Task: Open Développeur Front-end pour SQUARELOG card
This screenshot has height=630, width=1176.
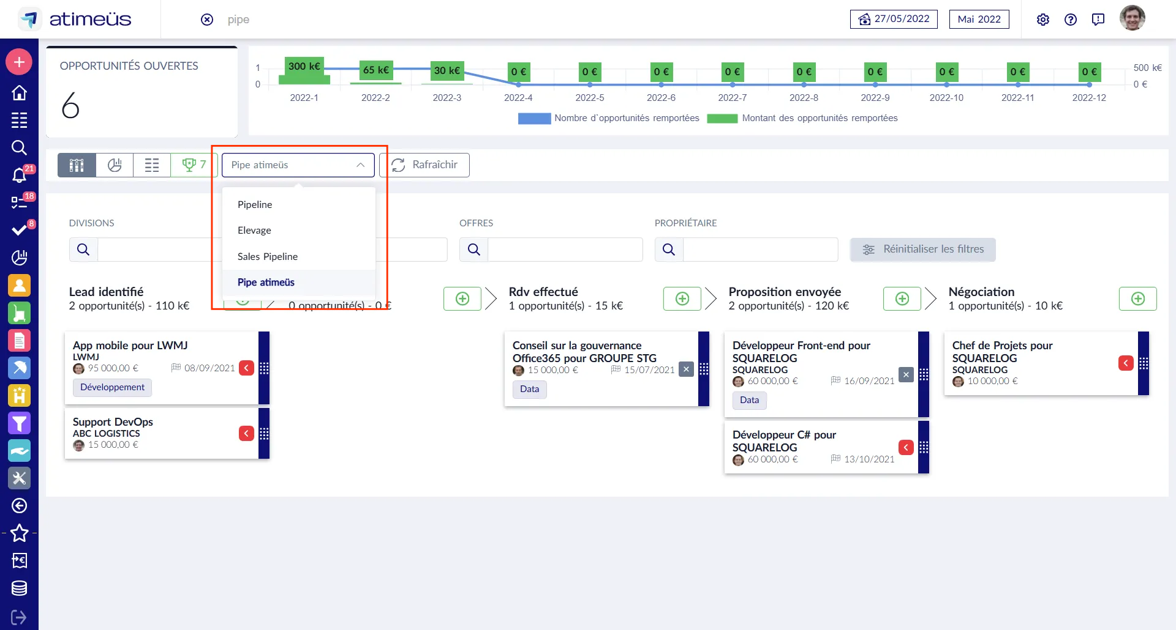Action: click(x=821, y=374)
